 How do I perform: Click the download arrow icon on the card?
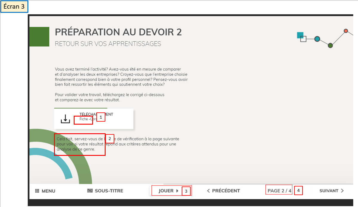(65, 119)
